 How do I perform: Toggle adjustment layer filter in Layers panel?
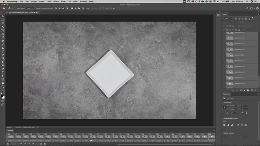[239, 19]
